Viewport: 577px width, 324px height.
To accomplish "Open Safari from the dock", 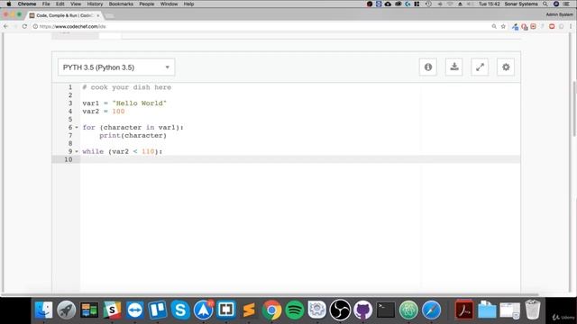I will pyautogui.click(x=432, y=310).
